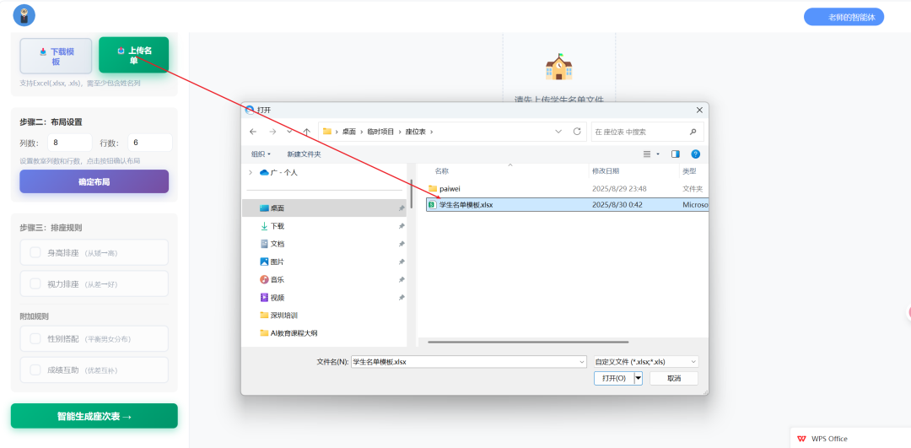Expand the 广 - 个人 OneDrive tree node
The height and width of the screenshot is (448, 911).
point(251,172)
